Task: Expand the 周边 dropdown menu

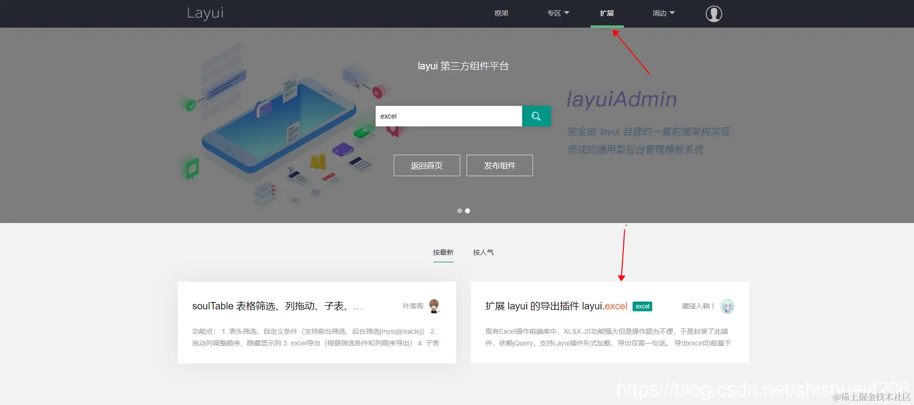Action: click(x=663, y=13)
